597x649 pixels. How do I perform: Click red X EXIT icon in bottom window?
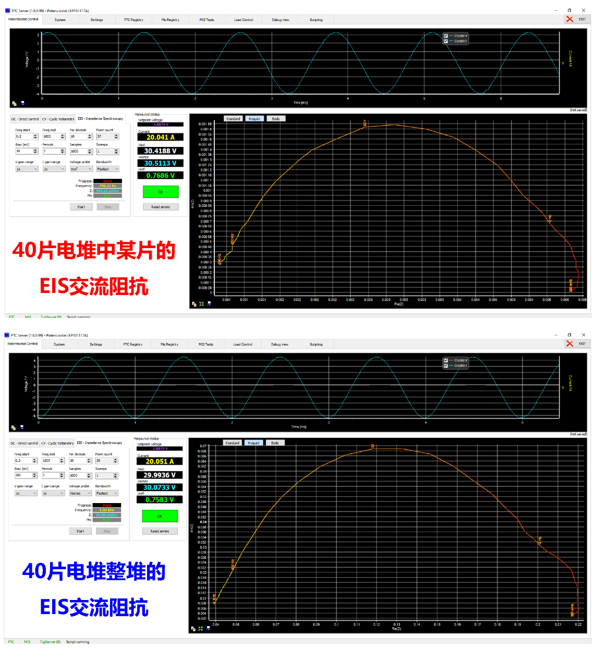tap(570, 344)
